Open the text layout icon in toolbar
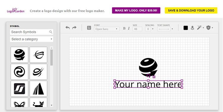223x112 pixels. click(89, 28)
